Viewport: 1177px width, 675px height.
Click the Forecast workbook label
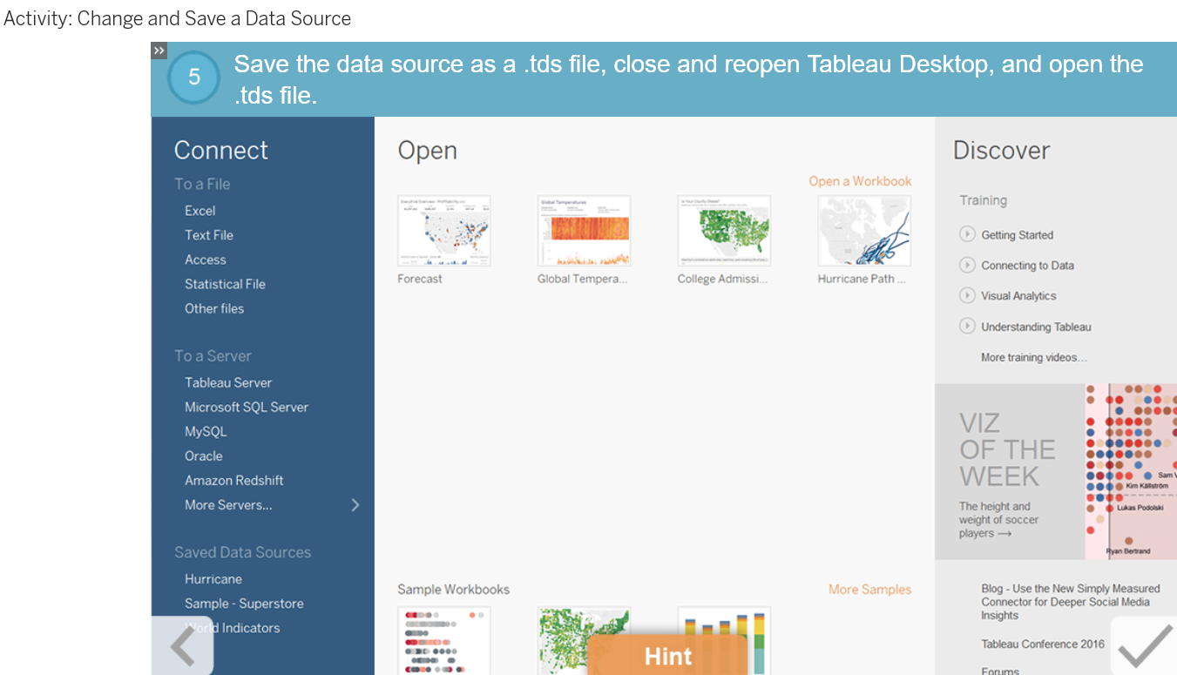pyautogui.click(x=420, y=279)
